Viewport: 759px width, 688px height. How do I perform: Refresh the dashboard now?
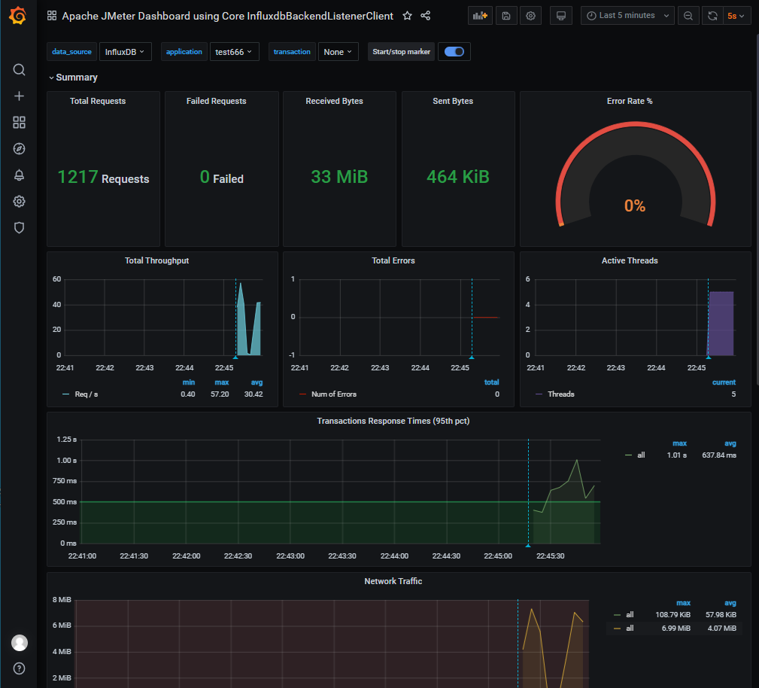click(712, 16)
